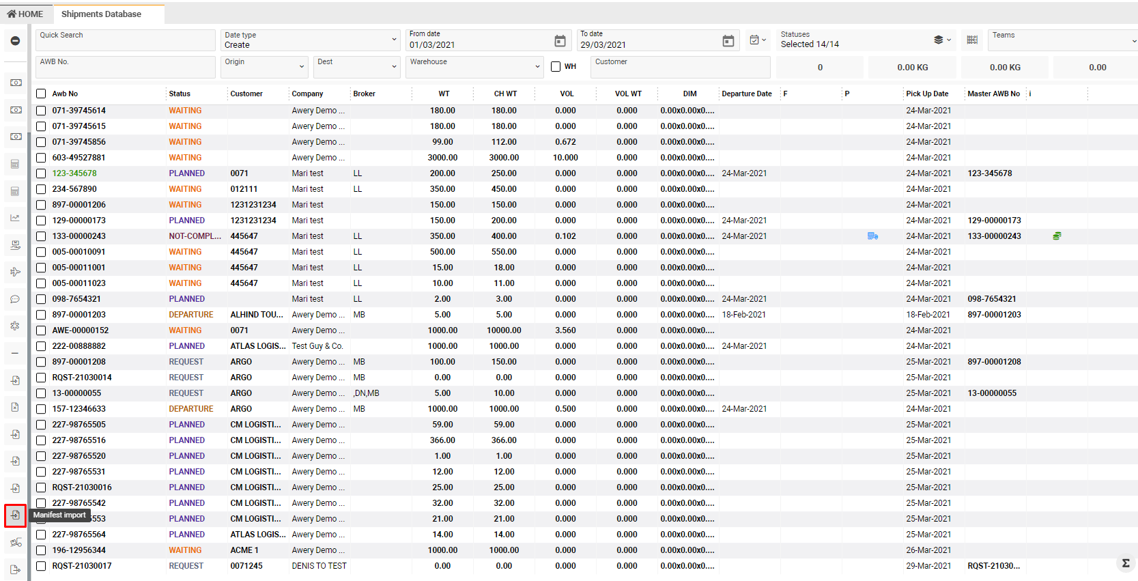This screenshot has width=1138, height=581.
Task: Click the chart icon in the sidebar
Action: pos(15,218)
